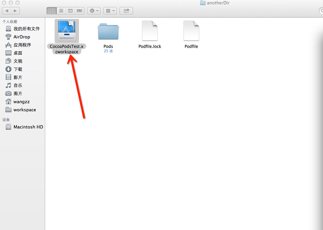Switch to list view mode
323x230 pixels.
(61, 11)
